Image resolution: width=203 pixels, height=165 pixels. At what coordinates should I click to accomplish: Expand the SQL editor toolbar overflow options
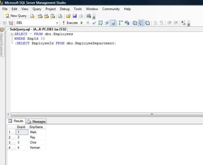[x=189, y=23]
